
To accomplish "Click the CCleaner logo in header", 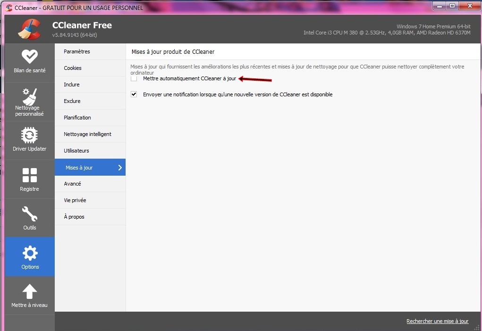I will [30, 29].
